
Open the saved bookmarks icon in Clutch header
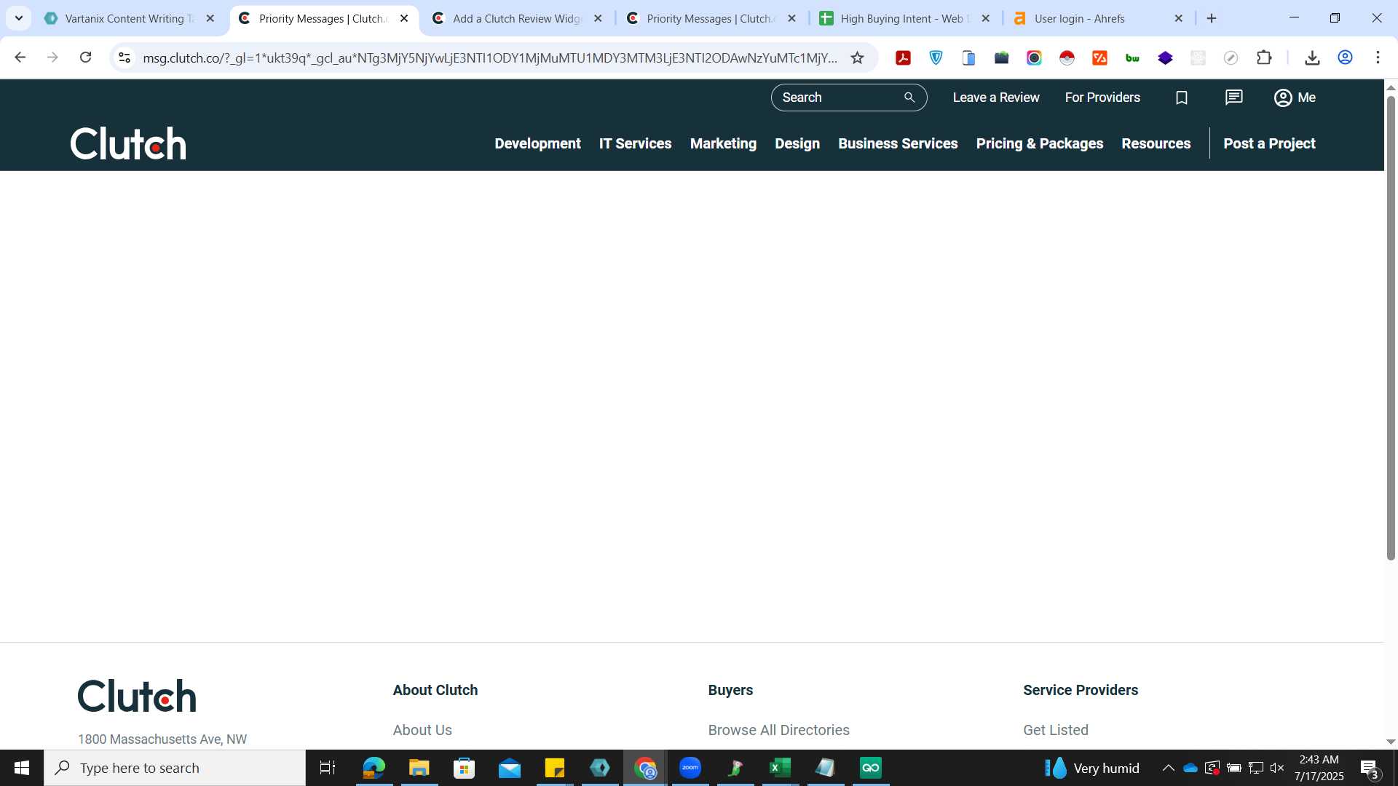pyautogui.click(x=1182, y=98)
